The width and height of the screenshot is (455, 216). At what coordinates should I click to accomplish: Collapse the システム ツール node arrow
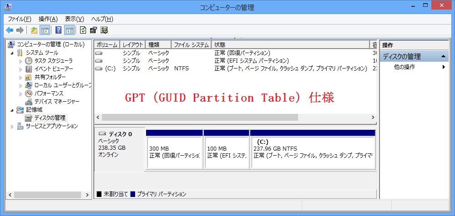click(x=12, y=53)
